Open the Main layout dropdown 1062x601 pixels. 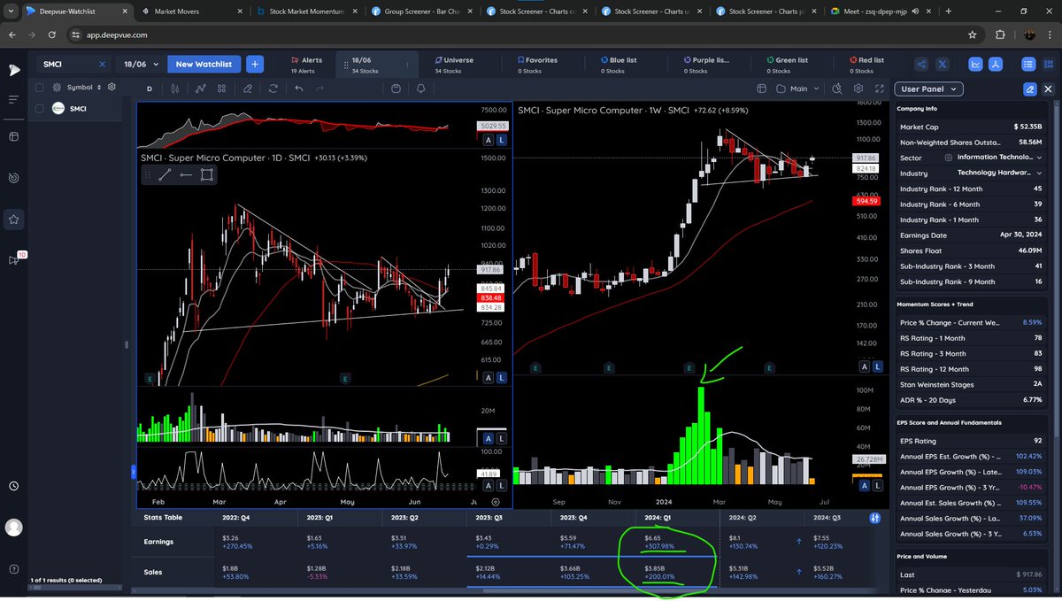pyautogui.click(x=797, y=89)
